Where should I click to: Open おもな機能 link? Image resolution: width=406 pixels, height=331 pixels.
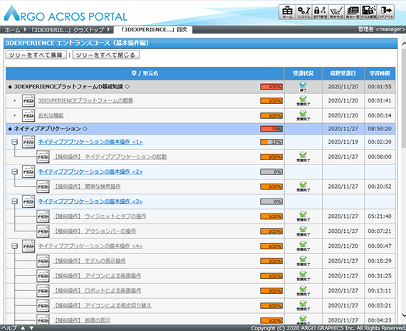pos(51,115)
